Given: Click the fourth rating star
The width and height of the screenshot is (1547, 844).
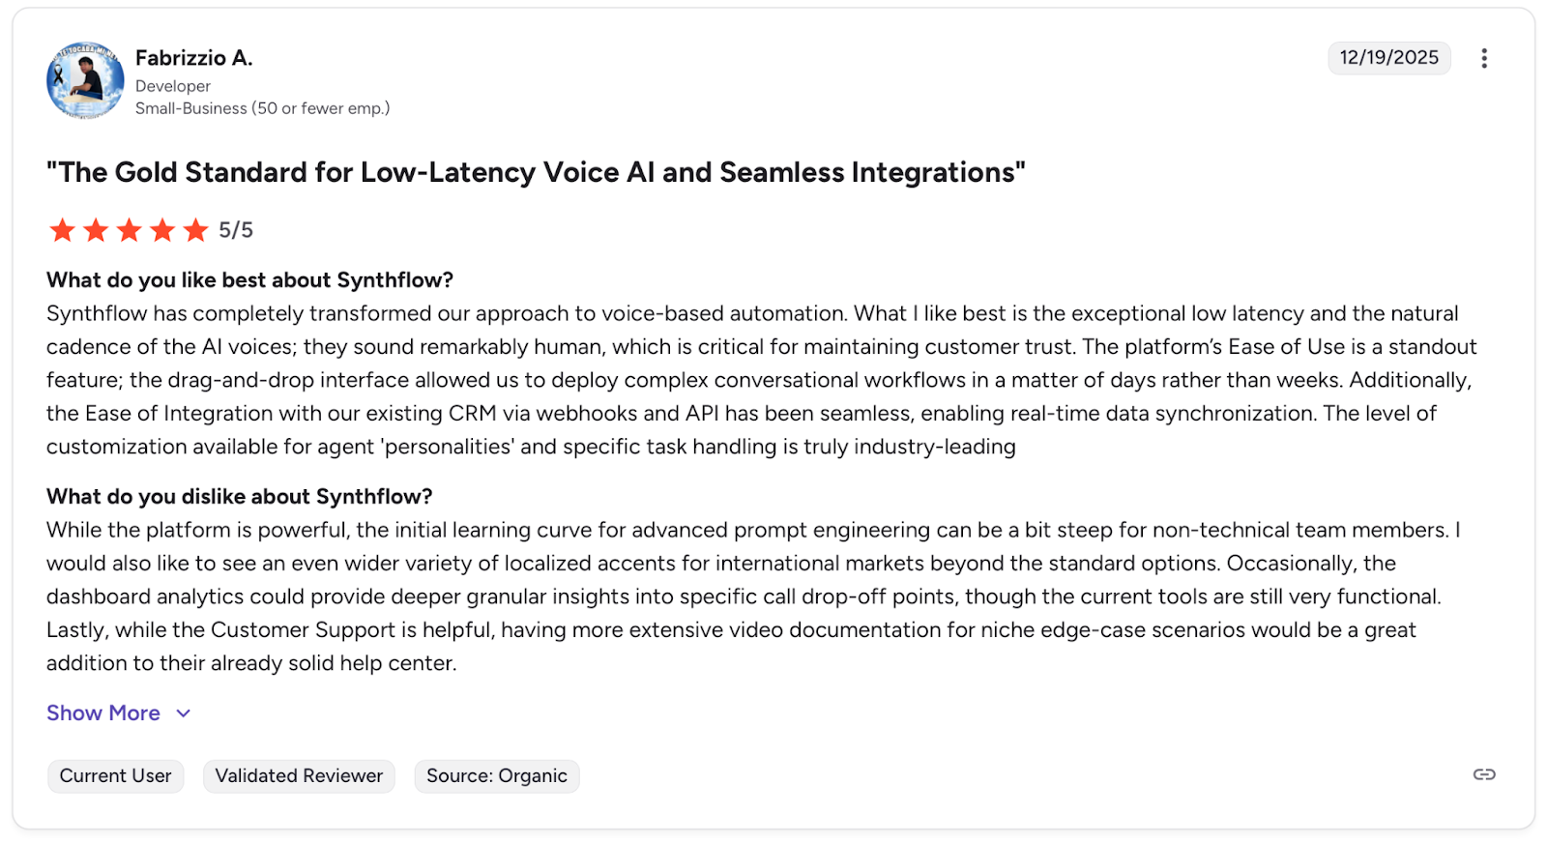Looking at the screenshot, I should click(x=162, y=230).
